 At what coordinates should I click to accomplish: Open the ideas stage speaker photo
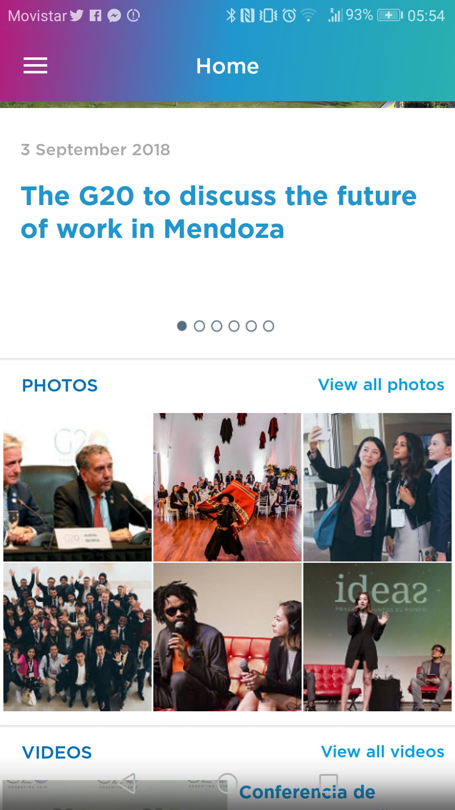[x=377, y=637]
